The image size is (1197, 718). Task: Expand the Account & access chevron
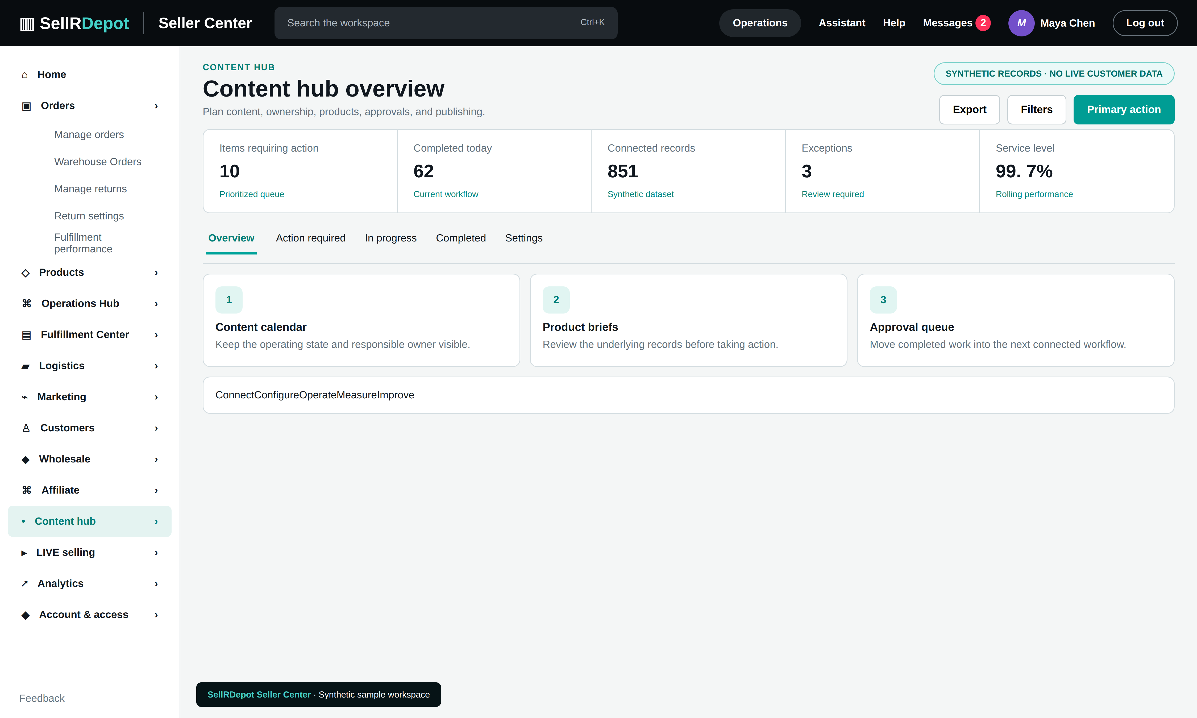coord(156,615)
